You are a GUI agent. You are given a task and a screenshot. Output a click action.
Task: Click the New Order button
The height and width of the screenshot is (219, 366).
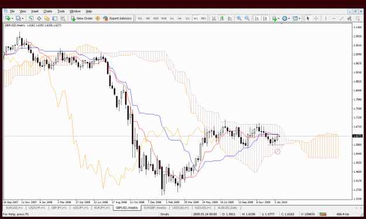pyautogui.click(x=82, y=18)
